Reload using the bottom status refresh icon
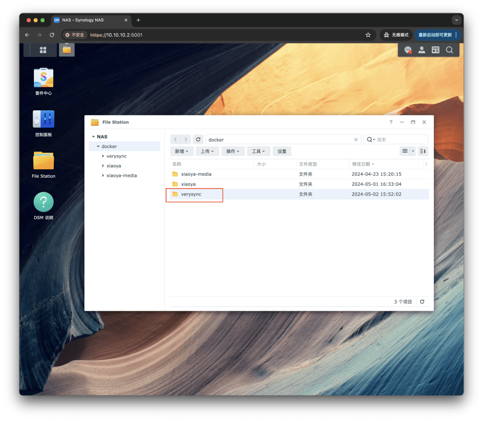Viewport: 483px width, 421px height. tap(422, 302)
